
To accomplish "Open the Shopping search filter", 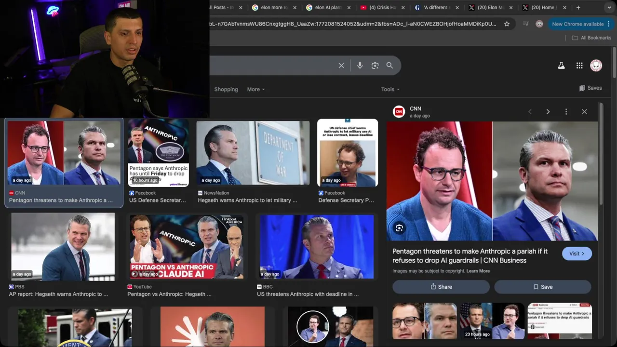I will pyautogui.click(x=226, y=89).
